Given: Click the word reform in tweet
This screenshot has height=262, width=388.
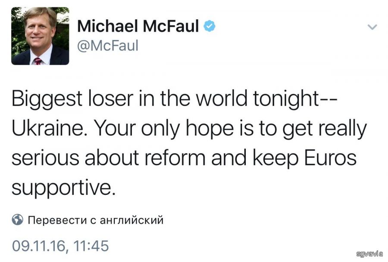Looking at the screenshot, I should click(x=175, y=158).
